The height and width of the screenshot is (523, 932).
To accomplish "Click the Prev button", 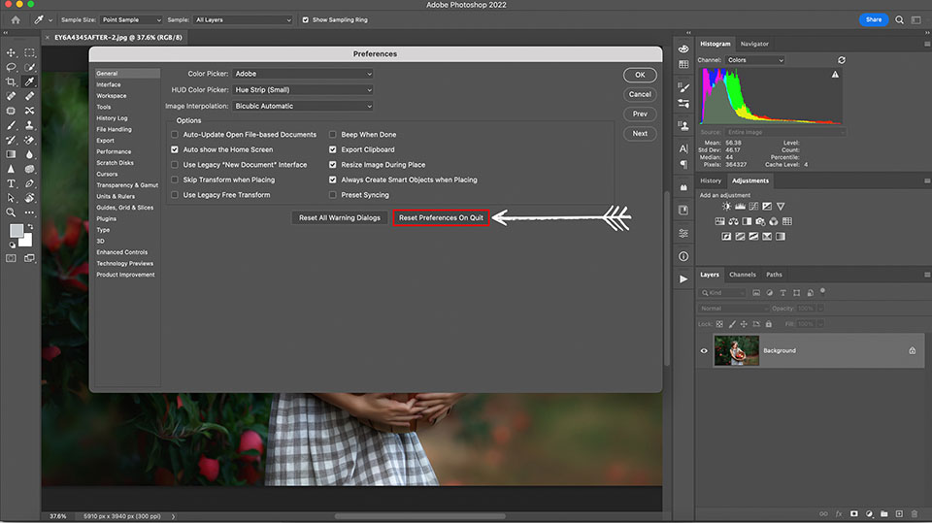I will [x=640, y=114].
